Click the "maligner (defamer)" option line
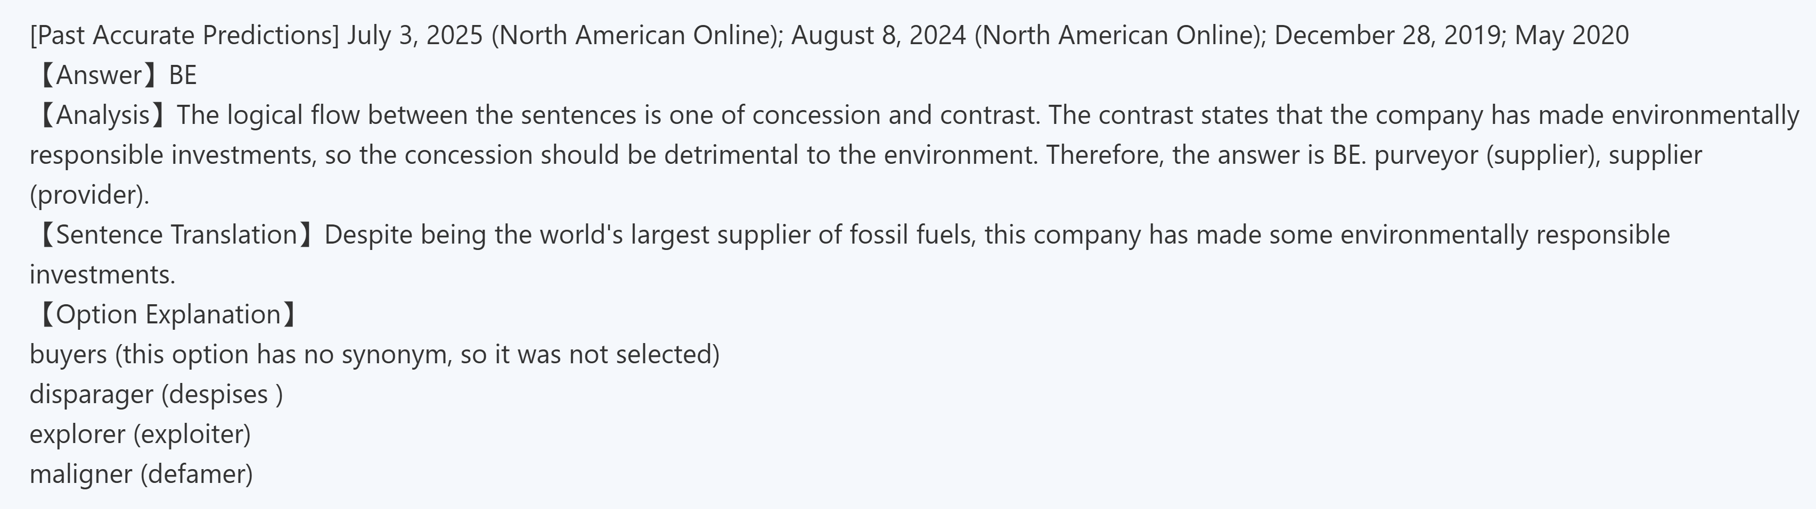Image resolution: width=1816 pixels, height=509 pixels. pyautogui.click(x=141, y=474)
